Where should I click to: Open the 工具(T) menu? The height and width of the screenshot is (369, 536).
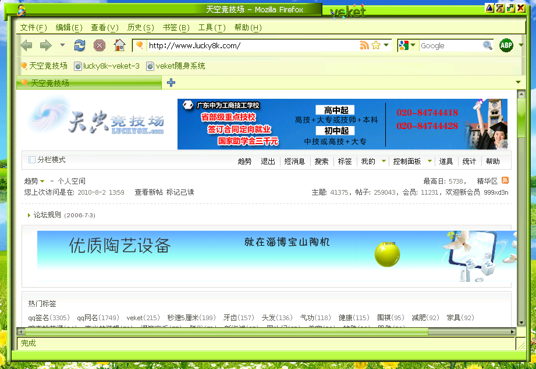click(x=212, y=28)
